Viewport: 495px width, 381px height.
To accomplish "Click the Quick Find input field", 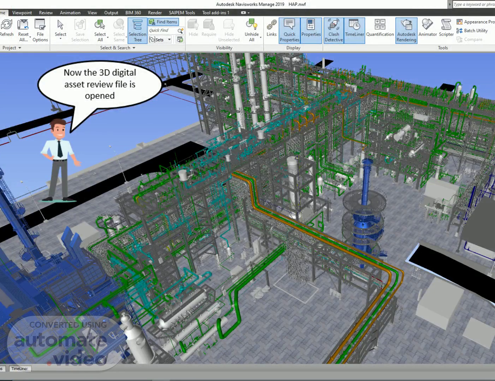I will pos(162,31).
